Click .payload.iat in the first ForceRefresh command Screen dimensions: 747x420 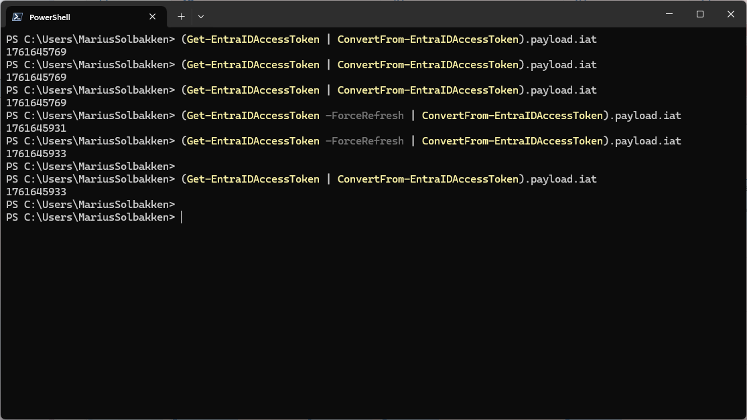[644, 116]
